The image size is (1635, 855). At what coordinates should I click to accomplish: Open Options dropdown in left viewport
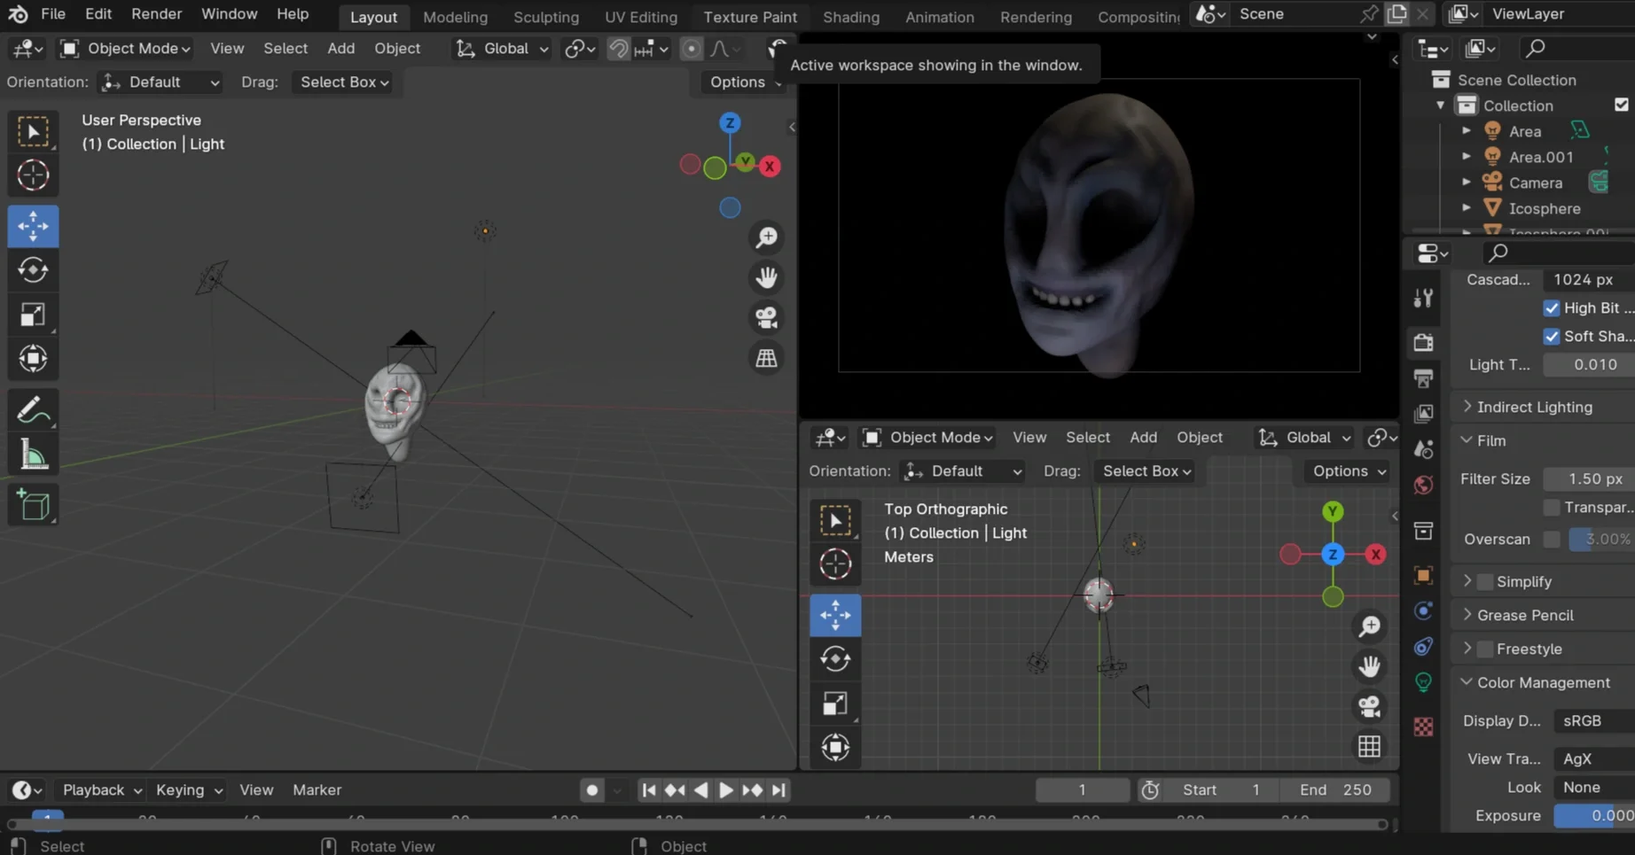click(x=743, y=82)
